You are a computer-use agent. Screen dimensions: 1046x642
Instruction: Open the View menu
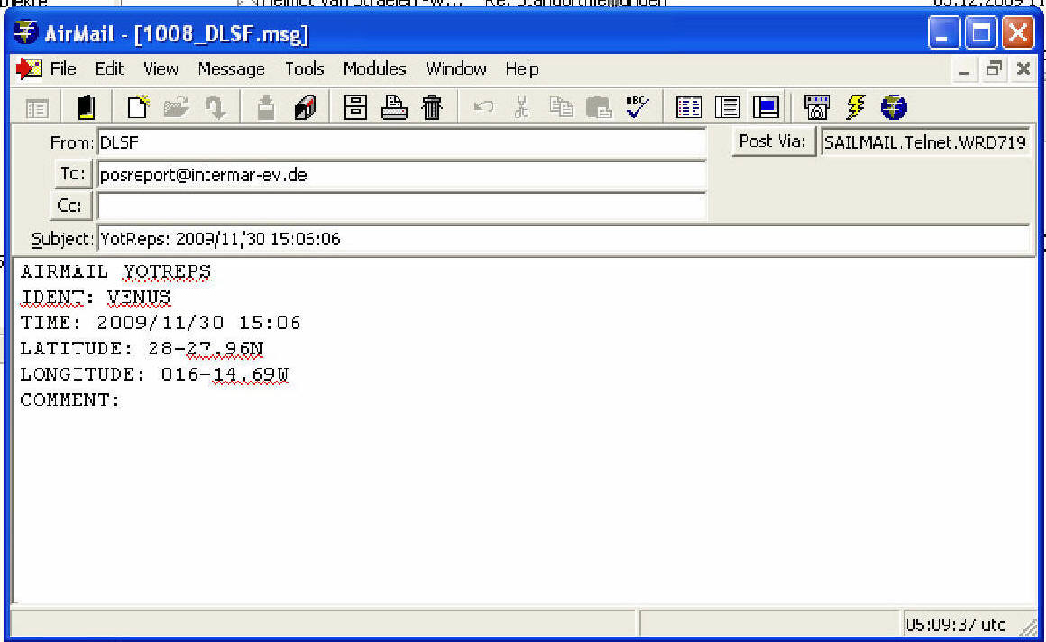161,69
